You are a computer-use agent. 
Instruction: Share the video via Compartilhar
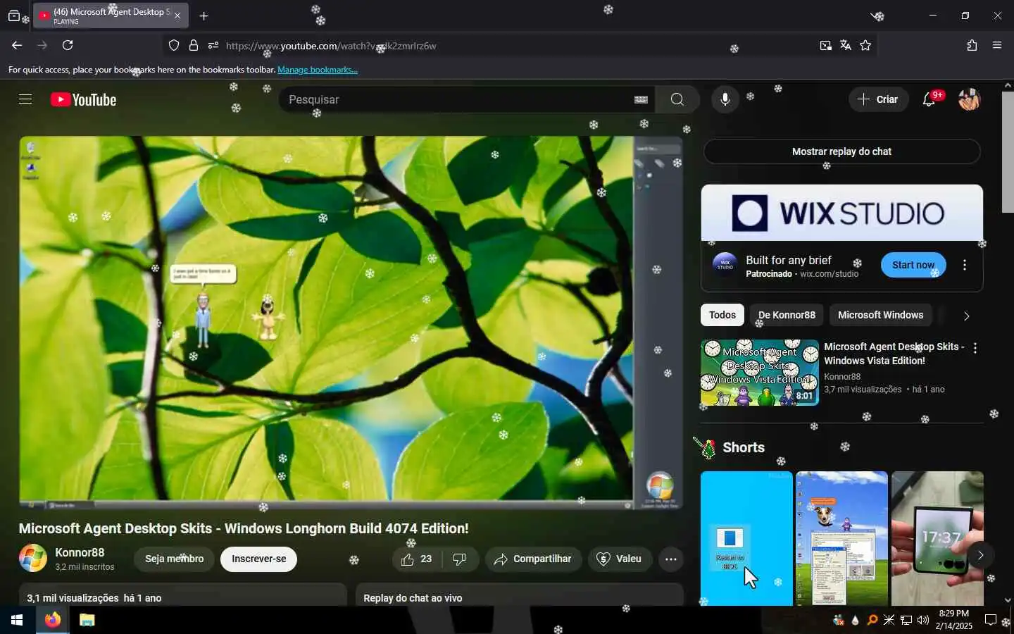coord(533,559)
